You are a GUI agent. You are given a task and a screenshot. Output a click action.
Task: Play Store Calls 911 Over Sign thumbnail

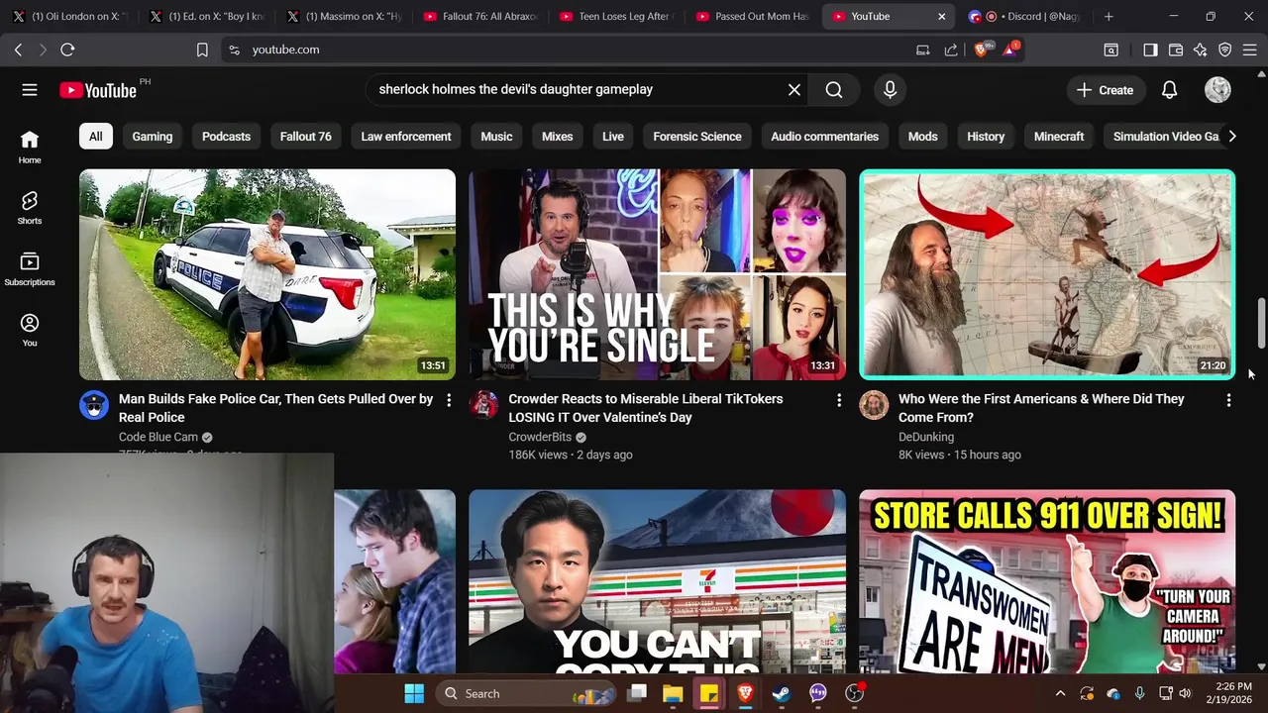click(x=1047, y=581)
